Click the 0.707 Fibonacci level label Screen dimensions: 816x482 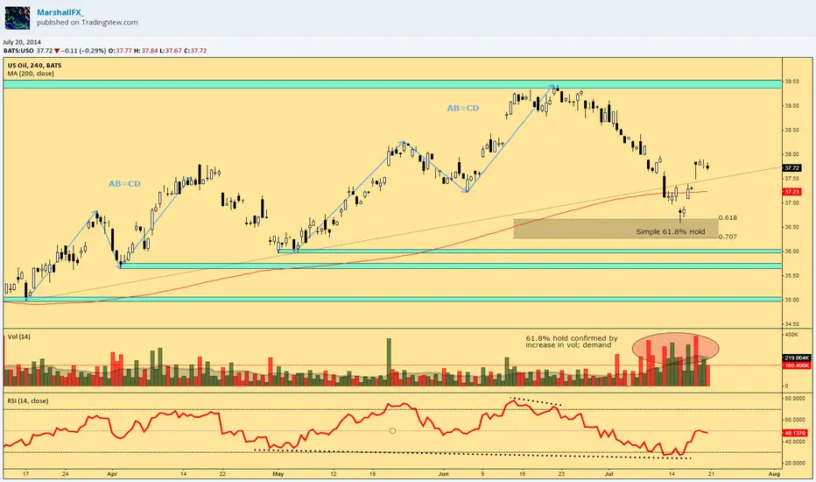tap(728, 237)
